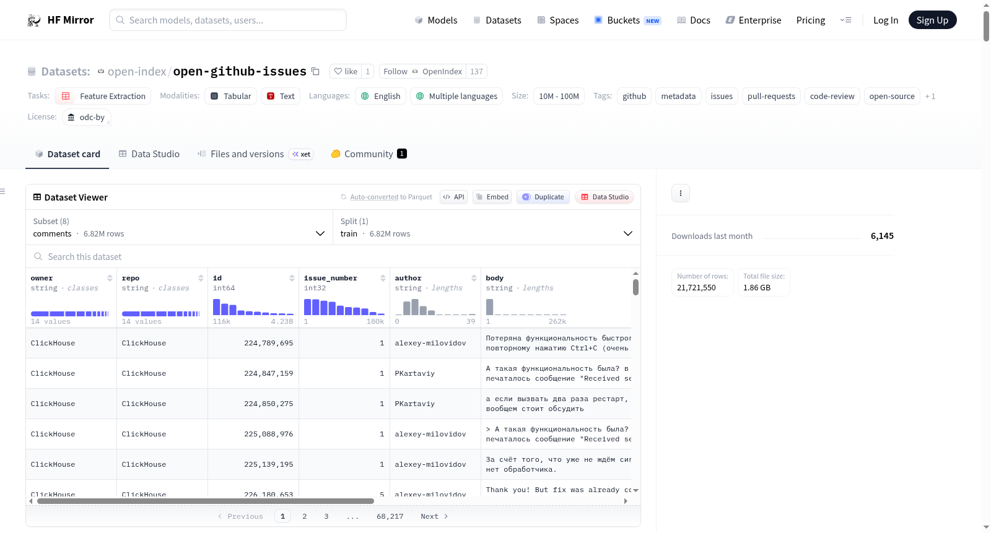This screenshot has width=991, height=533.
Task: Open the open-index organization link
Action: coord(137,72)
